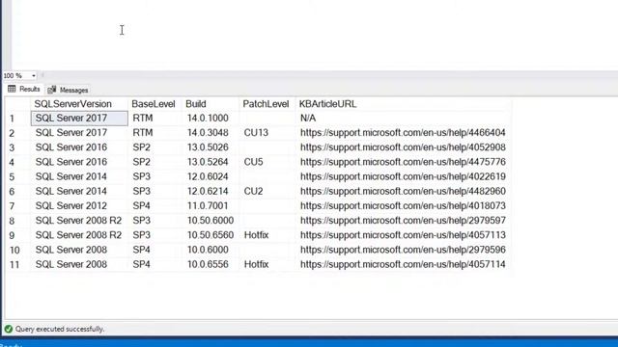Screen dimensions: 618x347
Task: Select the KB URL ending in 4052908
Action: pos(404,147)
